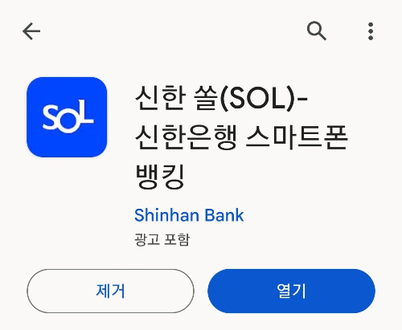Image resolution: width=402 pixels, height=330 pixels.
Task: Select the app title 신한 쏠(SOL)
Action: point(221,98)
